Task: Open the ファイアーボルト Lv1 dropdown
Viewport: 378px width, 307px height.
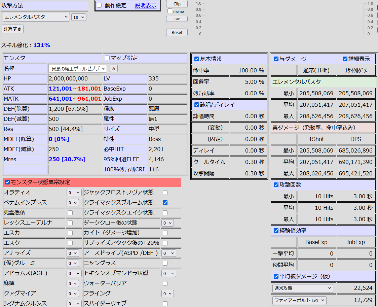Action: coord(299,300)
